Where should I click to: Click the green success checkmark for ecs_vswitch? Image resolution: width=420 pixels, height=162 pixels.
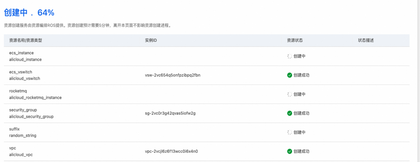pyautogui.click(x=289, y=75)
